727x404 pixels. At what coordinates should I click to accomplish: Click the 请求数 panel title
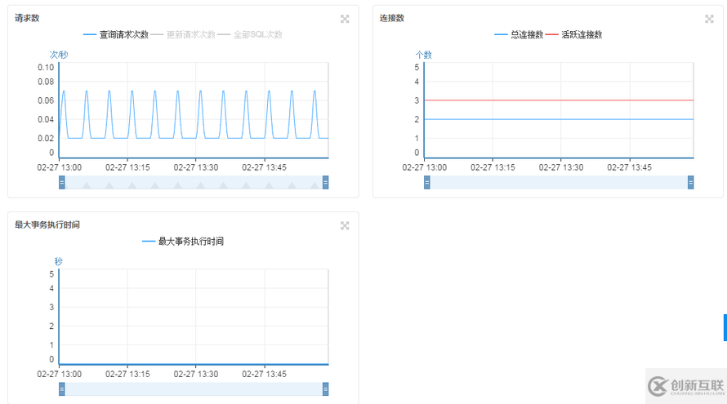[x=27, y=18]
